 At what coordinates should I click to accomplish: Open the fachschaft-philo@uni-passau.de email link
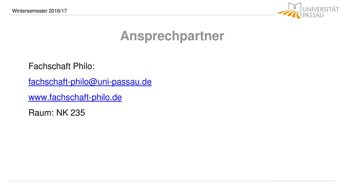coord(90,82)
